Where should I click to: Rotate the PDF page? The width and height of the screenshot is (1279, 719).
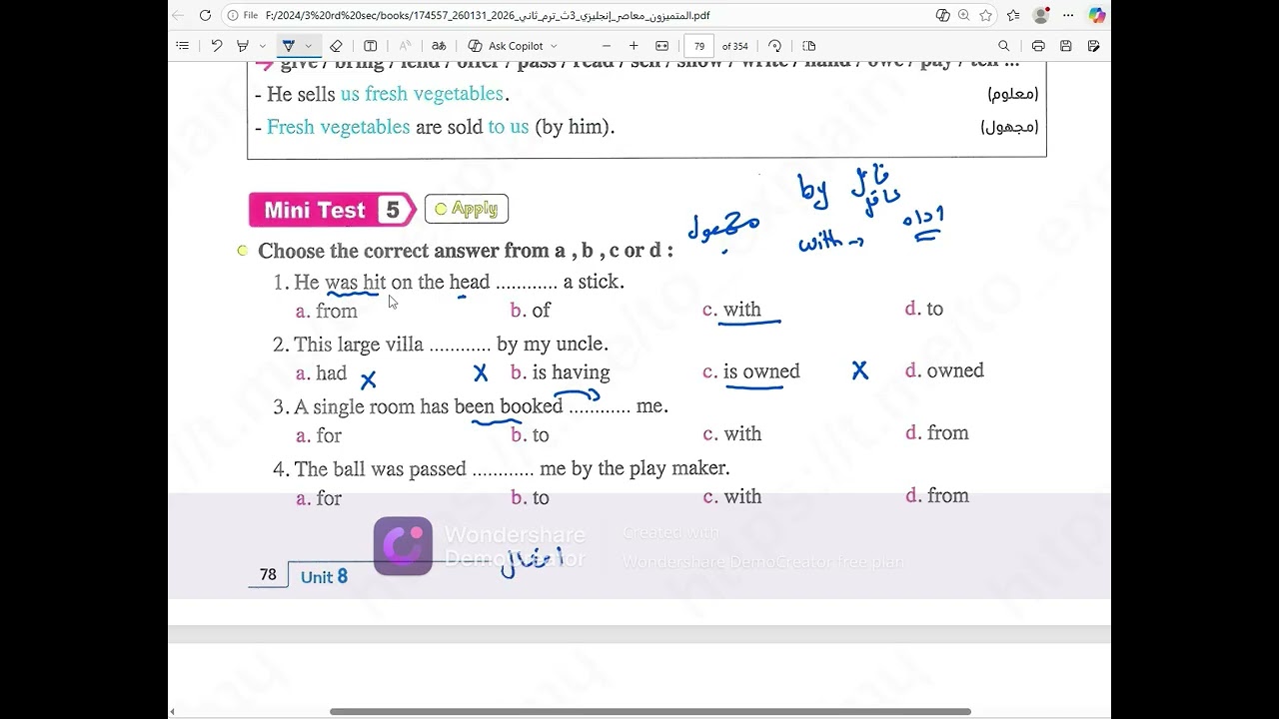point(774,46)
